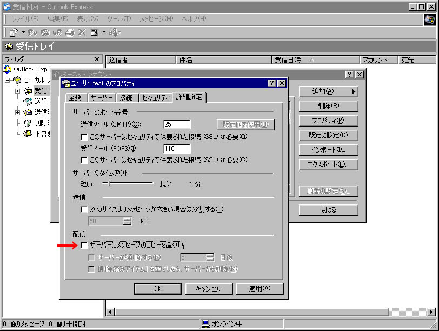Switch to the セキュリティ tab
The height and width of the screenshot is (331, 439).
pyautogui.click(x=156, y=98)
